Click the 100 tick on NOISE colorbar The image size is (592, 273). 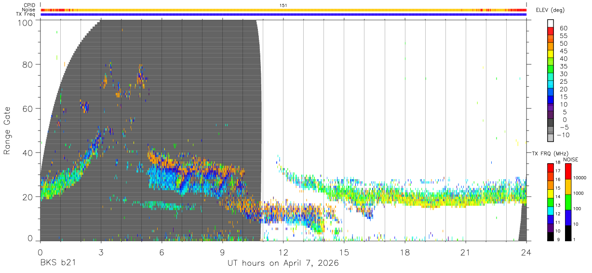pos(576,208)
